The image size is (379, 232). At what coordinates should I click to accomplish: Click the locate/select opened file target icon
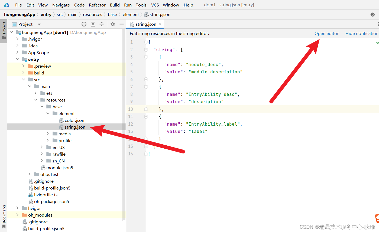click(84, 24)
